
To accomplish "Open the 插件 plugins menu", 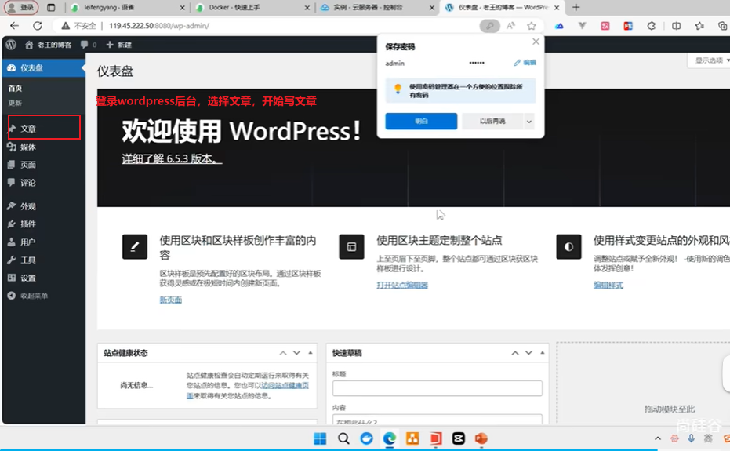I will (x=44, y=224).
